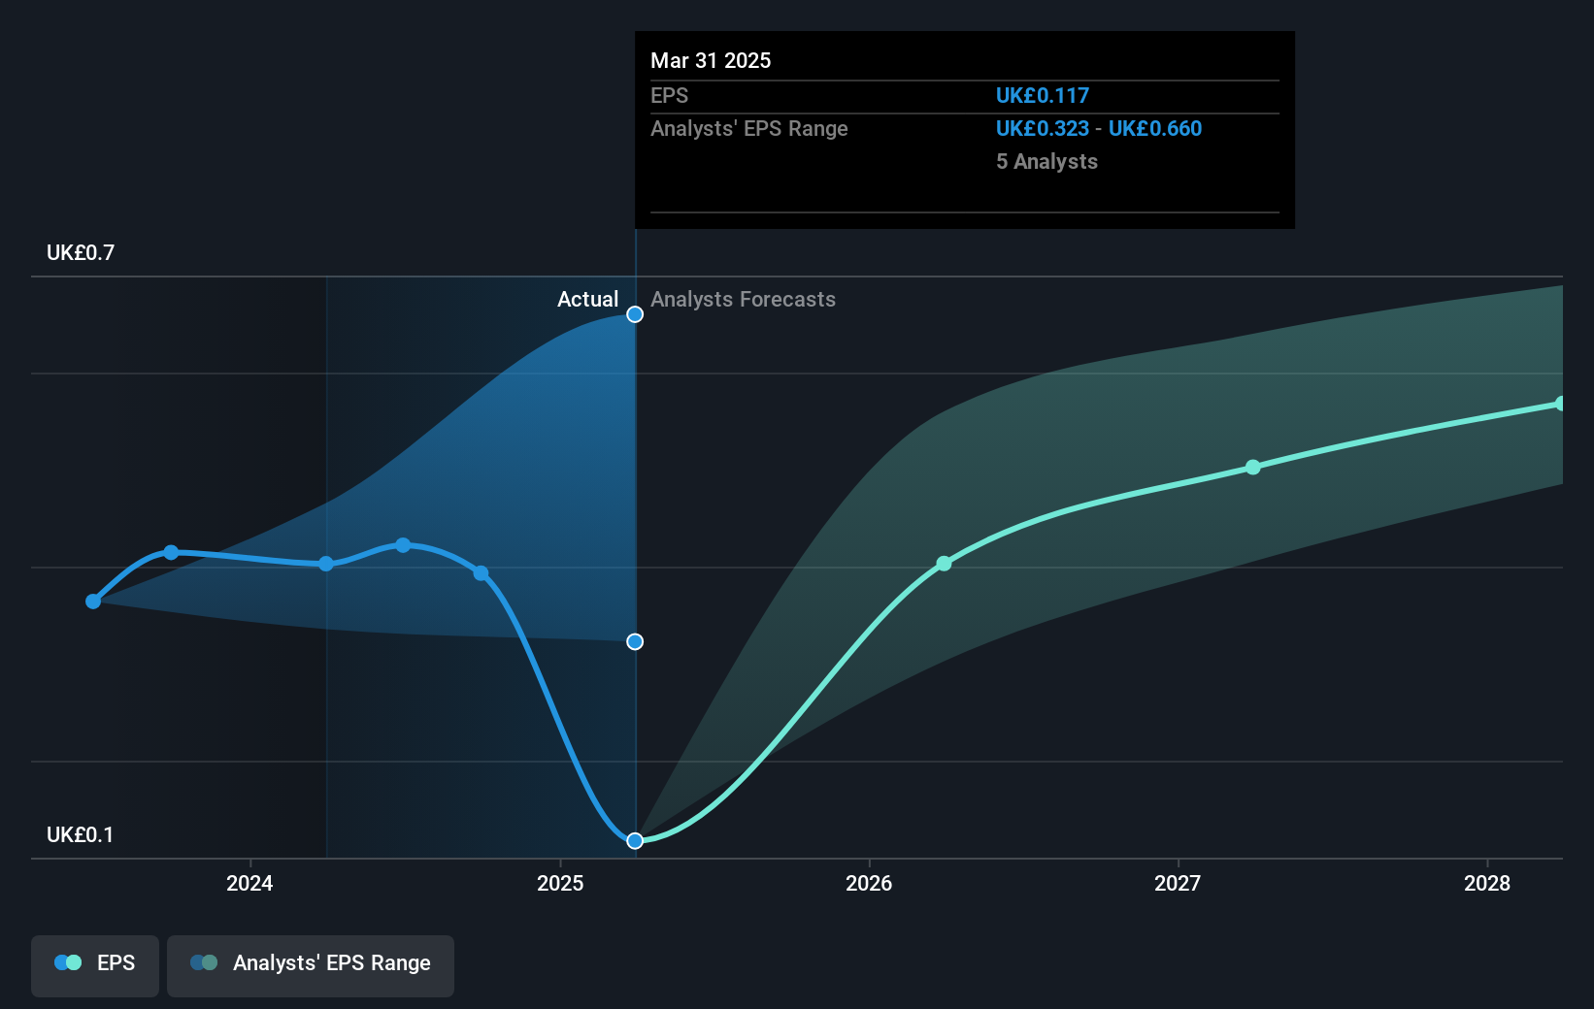Screen dimensions: 1594x1009
Task: Click the 2027 forecast data point marker
Action: (1253, 467)
